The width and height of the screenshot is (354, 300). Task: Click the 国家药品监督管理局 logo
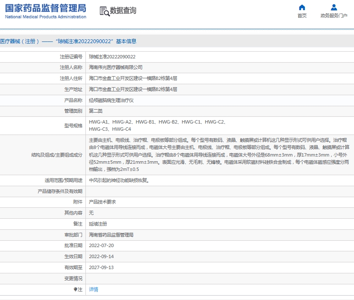point(46,11)
